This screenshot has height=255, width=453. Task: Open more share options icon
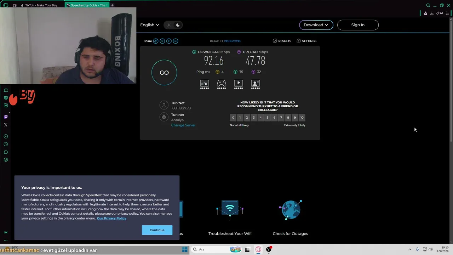click(x=176, y=41)
